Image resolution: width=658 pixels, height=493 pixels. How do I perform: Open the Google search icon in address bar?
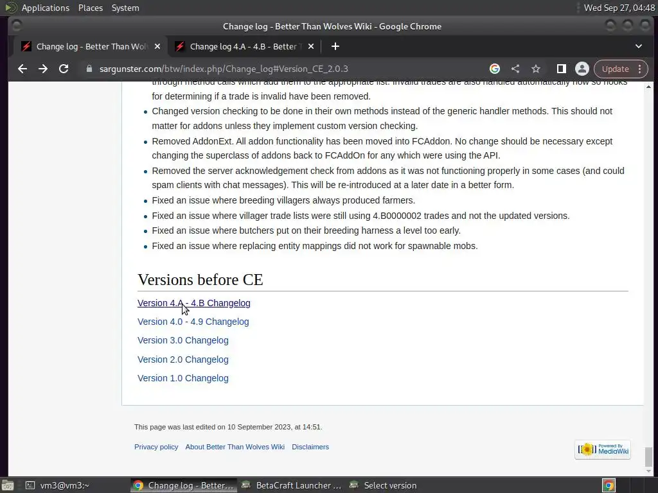495,69
